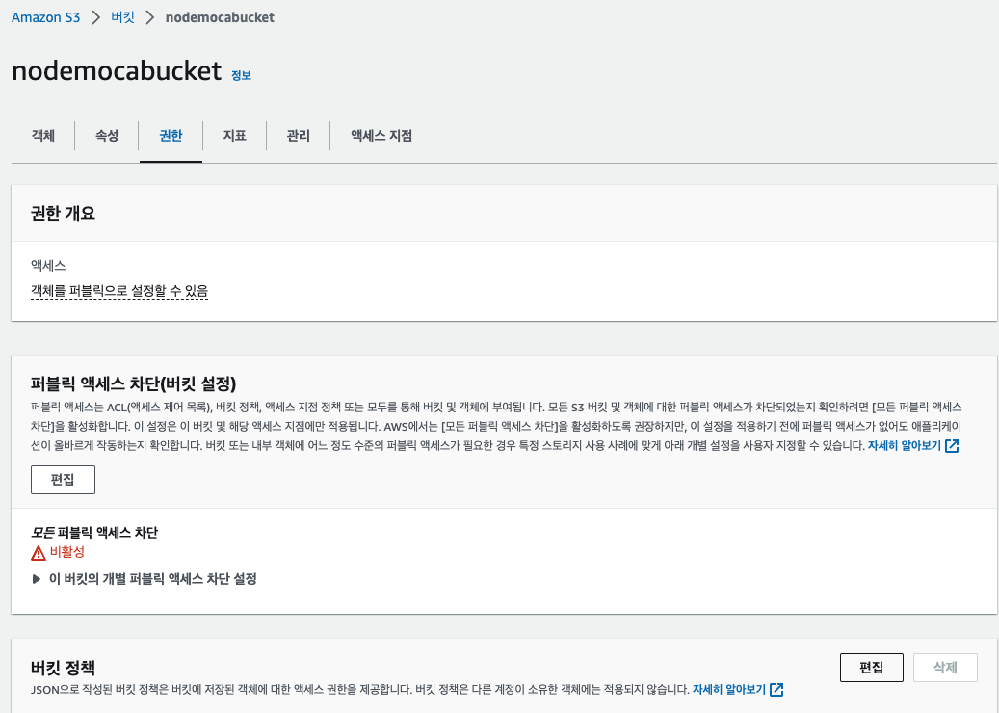Click external link icon in 퍼블릭 액세스 차단 description
The image size is (999, 713).
(952, 446)
